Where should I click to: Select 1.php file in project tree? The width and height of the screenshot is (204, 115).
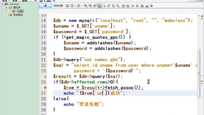coord(20,11)
